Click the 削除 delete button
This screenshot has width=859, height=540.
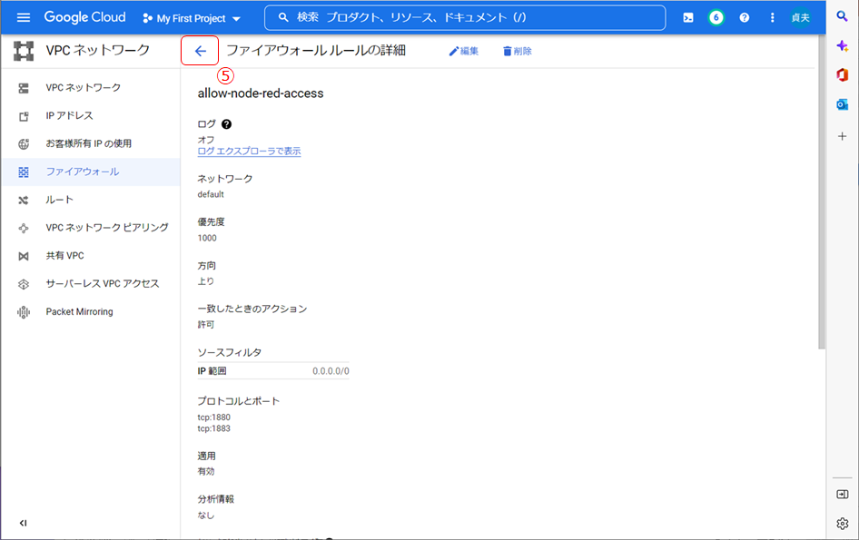tap(517, 52)
